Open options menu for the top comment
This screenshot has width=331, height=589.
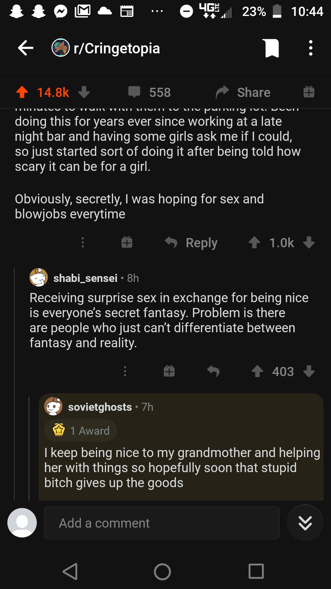[x=82, y=243]
